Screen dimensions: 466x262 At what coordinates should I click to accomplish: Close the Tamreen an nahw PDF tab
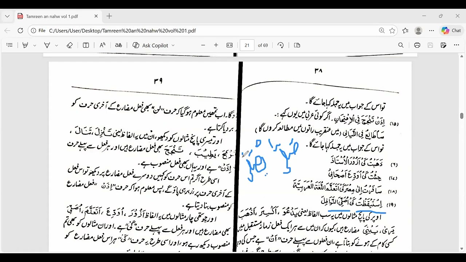pos(96,16)
